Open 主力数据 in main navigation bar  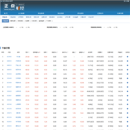click(21, 13)
